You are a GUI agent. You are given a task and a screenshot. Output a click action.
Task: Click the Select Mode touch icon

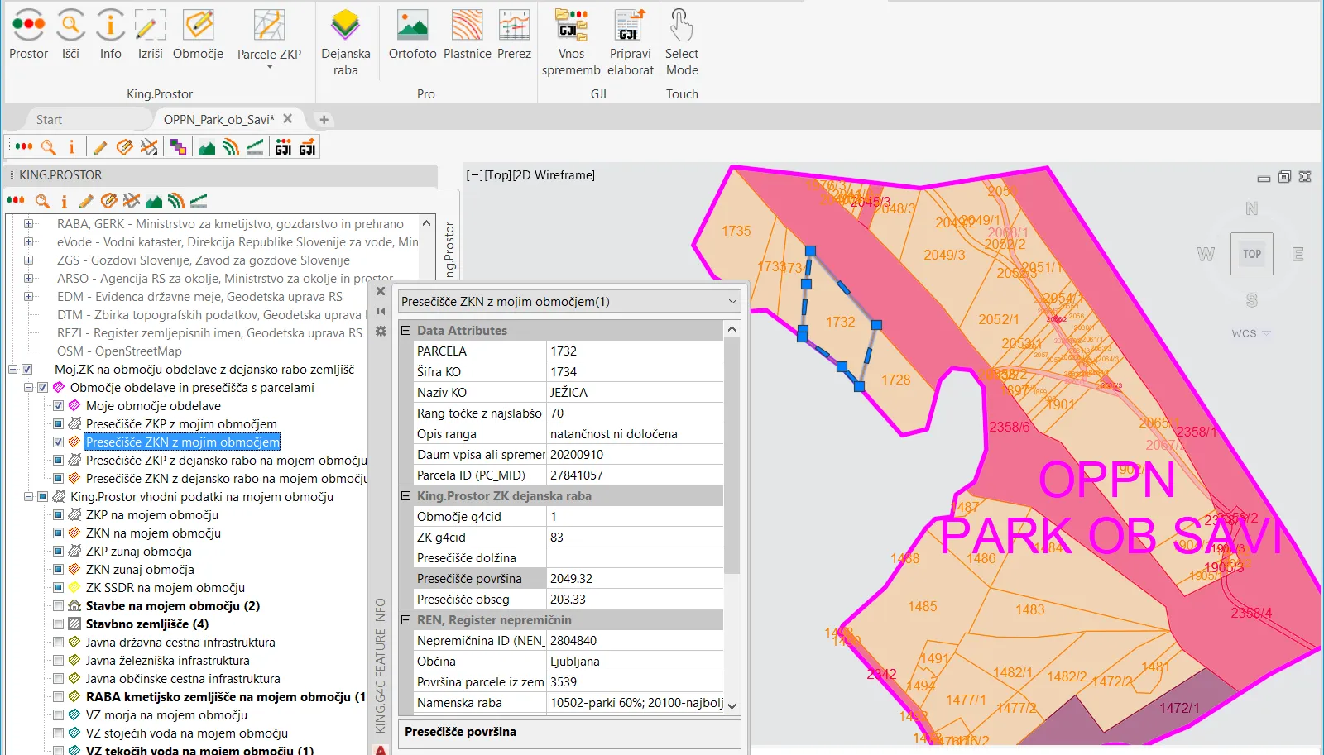pos(681,26)
